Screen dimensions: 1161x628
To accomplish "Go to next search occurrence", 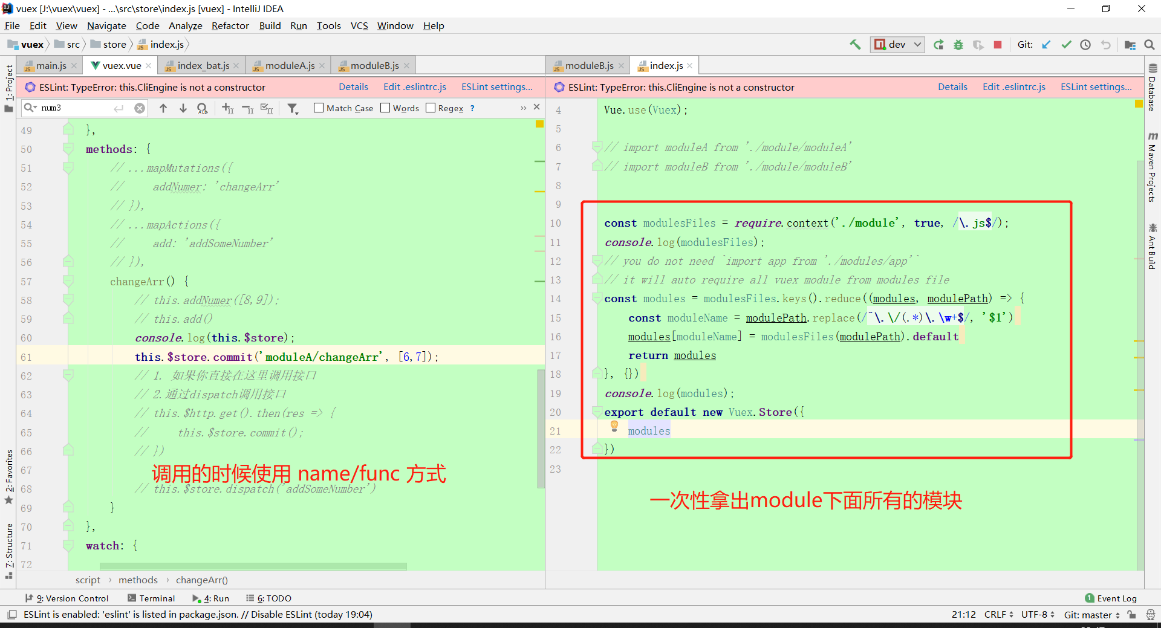I will click(183, 108).
